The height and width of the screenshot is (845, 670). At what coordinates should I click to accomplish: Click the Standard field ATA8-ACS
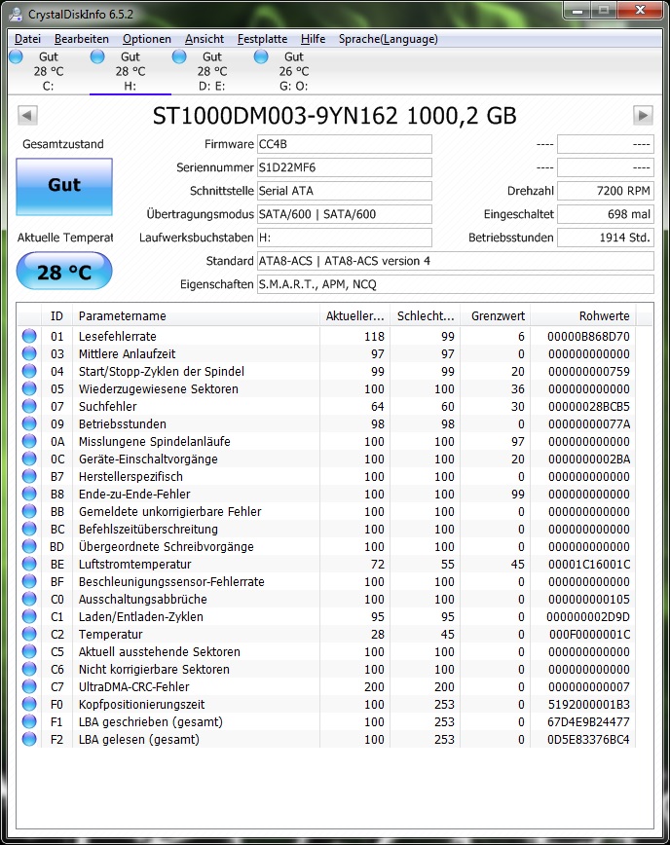pos(456,261)
